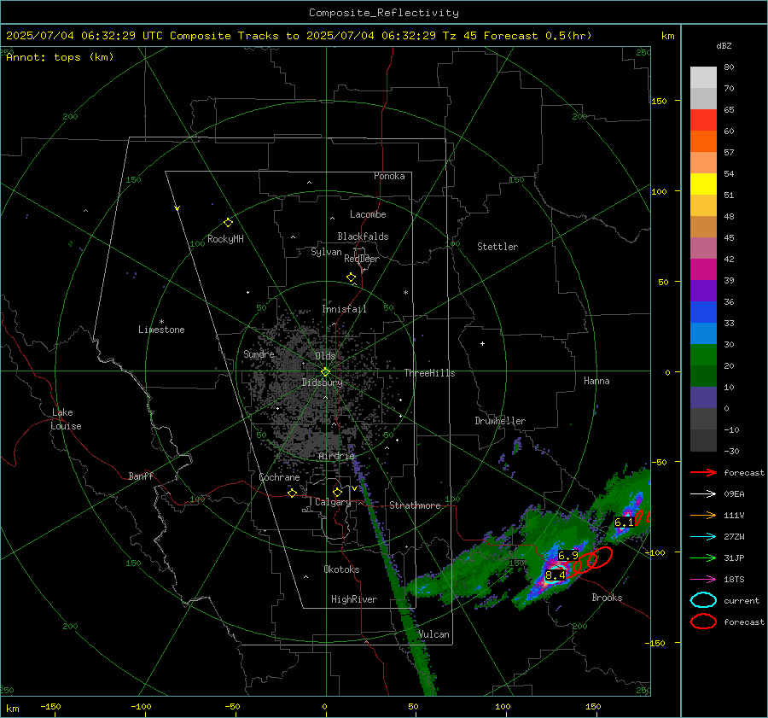Click the RockyMH label
Image resolution: width=768 pixels, height=718 pixels.
pyautogui.click(x=225, y=239)
